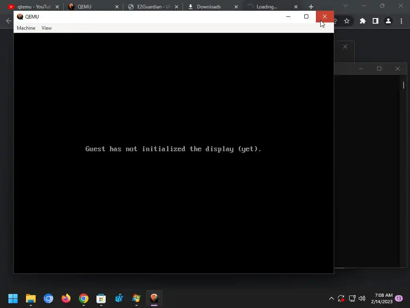
Task: Open the network tray icon
Action: coord(352,298)
